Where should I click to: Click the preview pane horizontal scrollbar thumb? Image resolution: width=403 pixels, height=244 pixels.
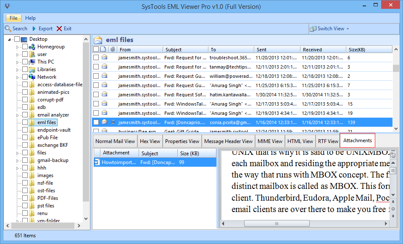(277, 223)
